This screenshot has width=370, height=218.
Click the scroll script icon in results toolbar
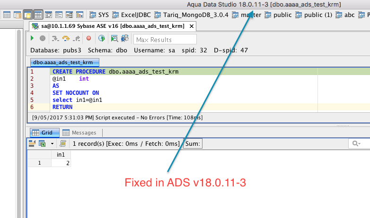pos(63,143)
